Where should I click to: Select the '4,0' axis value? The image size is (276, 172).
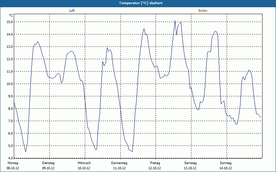[x=10, y=158]
